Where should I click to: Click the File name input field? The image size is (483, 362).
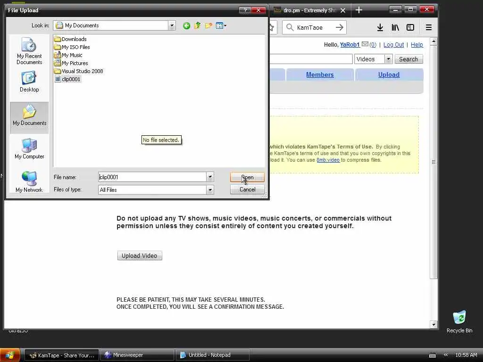point(152,177)
